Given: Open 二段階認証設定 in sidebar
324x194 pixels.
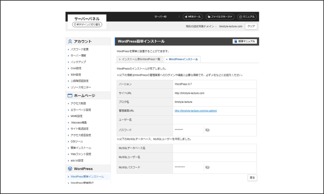Looking at the screenshot, I should click(80, 81).
